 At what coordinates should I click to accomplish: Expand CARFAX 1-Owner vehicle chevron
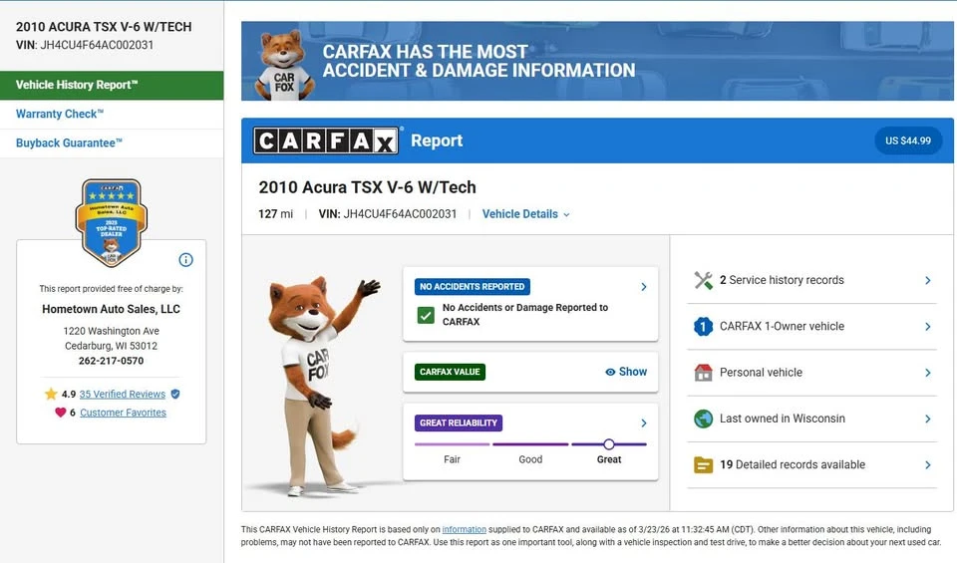(x=928, y=326)
